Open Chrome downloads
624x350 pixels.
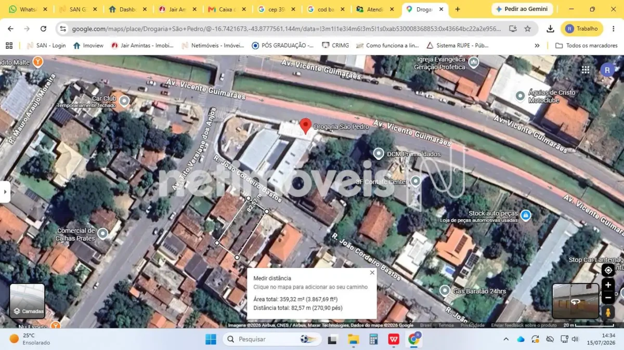point(550,29)
